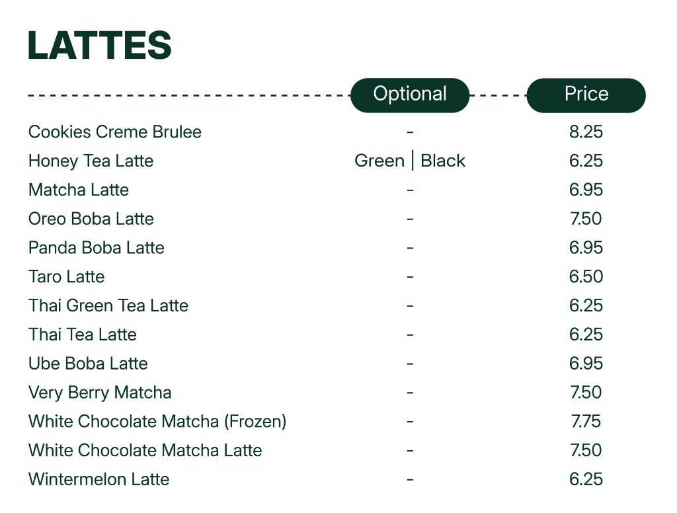
Task: Select Panda Boba Latte
Action: [x=97, y=247]
